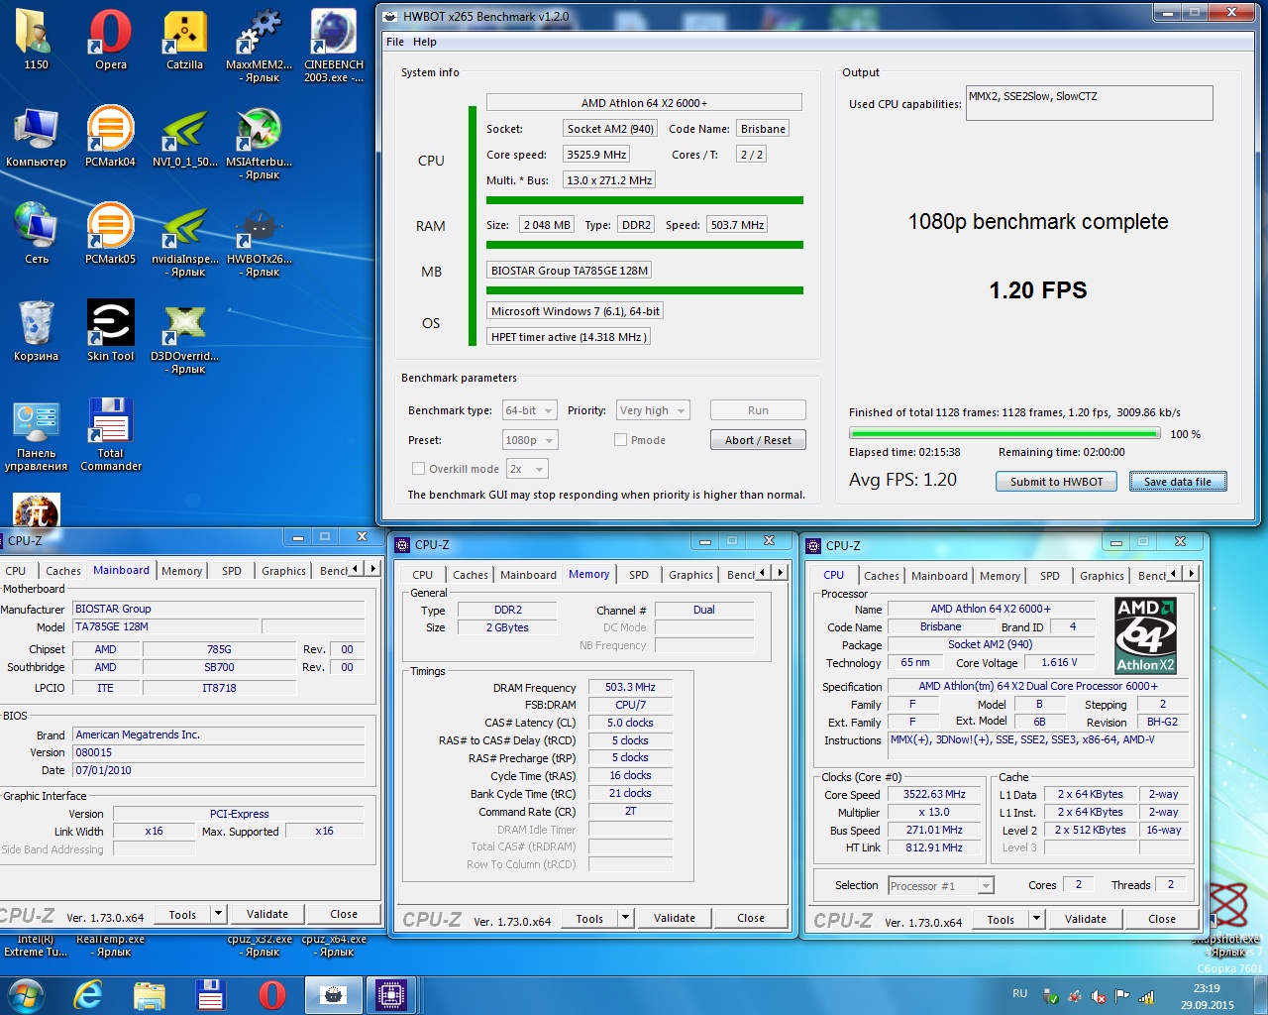Click the benchmark progress bar
Image resolution: width=1268 pixels, height=1015 pixels.
pos(1004,433)
